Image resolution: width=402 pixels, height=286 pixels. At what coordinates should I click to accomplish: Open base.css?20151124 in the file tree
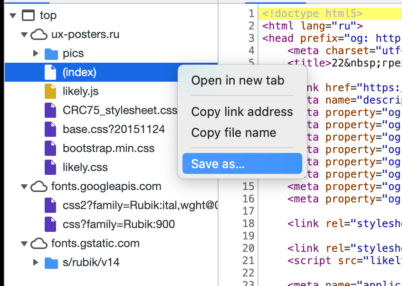coord(114,129)
